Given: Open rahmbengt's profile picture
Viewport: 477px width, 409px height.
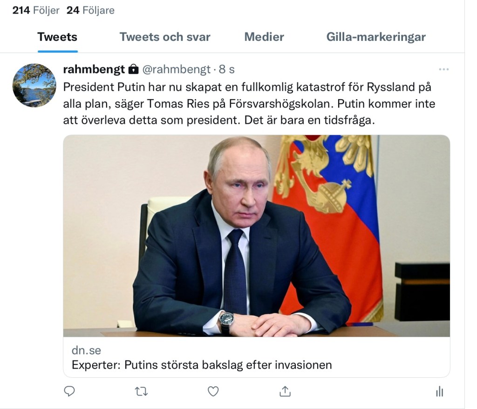Looking at the screenshot, I should click(x=34, y=86).
